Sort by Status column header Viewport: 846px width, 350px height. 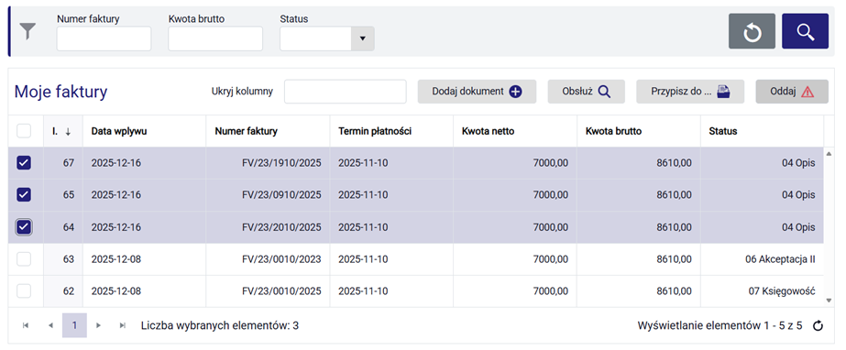pyautogui.click(x=762, y=131)
